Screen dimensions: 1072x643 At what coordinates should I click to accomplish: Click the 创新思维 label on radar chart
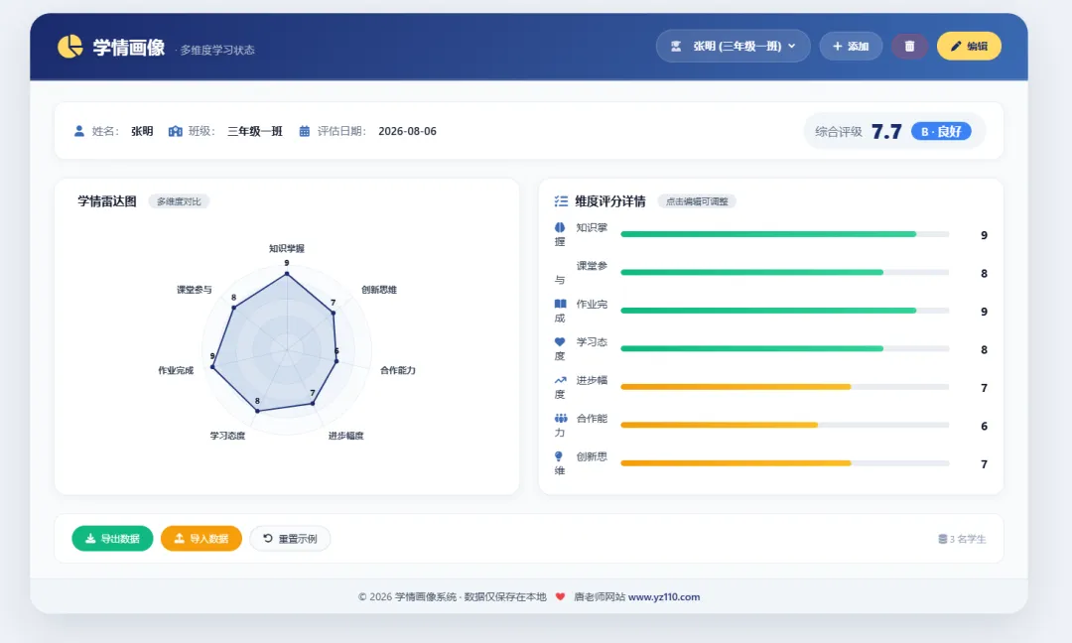click(x=379, y=290)
